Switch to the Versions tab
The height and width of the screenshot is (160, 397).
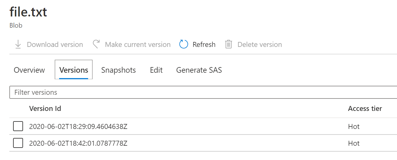(74, 70)
